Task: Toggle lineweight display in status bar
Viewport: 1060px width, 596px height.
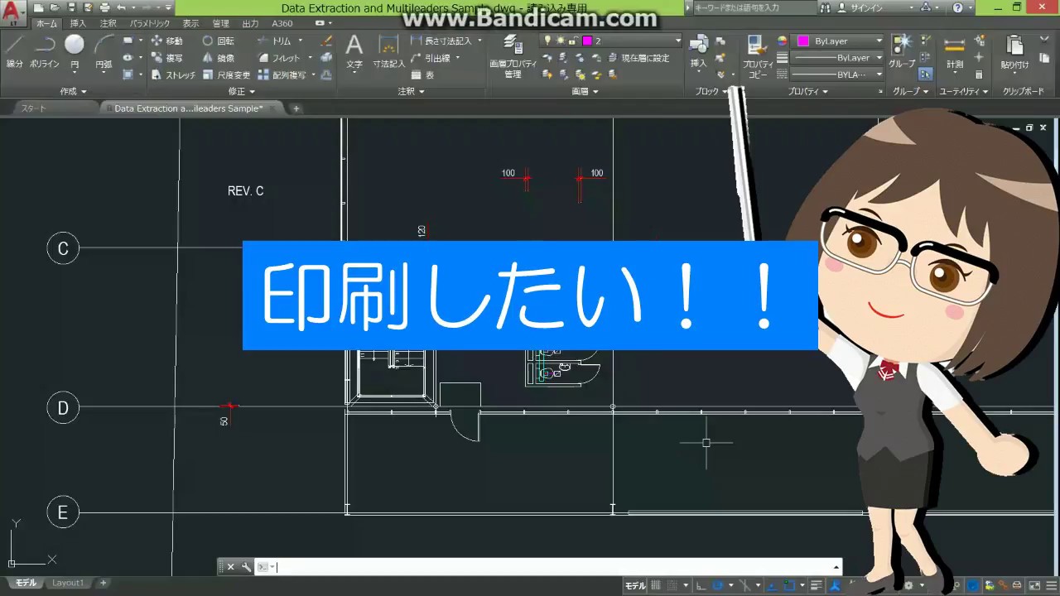Action: 817,585
